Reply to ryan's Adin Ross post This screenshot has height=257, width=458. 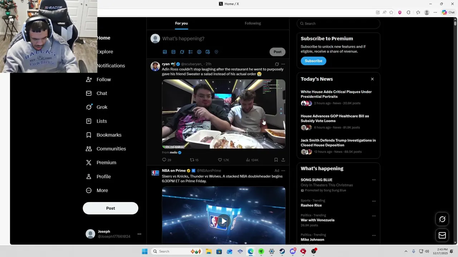[x=164, y=160]
